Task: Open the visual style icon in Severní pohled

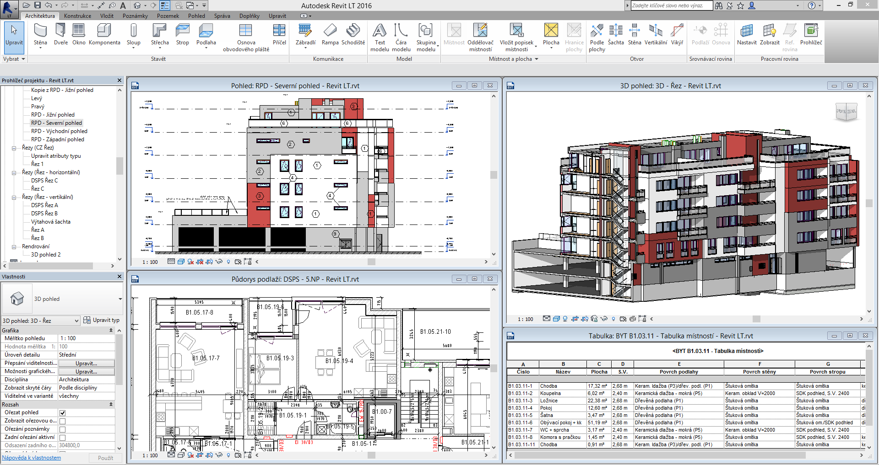Action: point(181,262)
